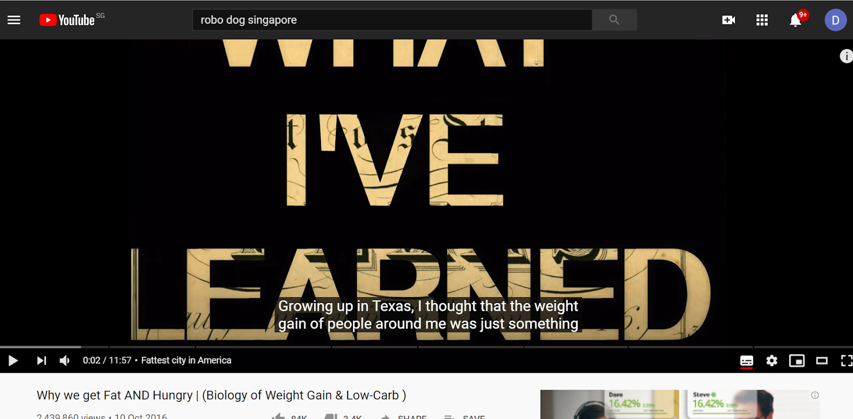Play the video
The image size is (853, 419).
click(13, 361)
